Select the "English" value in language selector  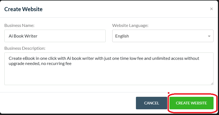point(122,36)
